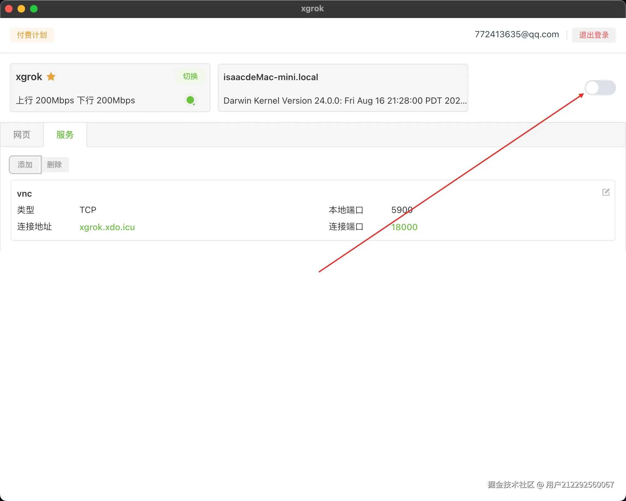Select the xgrok server card
This screenshot has width=626, height=501.
[x=110, y=88]
